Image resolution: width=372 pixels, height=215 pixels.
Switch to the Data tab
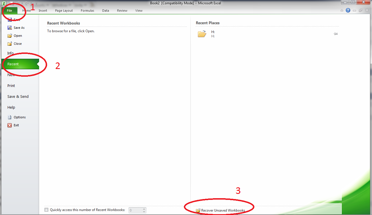[x=106, y=11]
